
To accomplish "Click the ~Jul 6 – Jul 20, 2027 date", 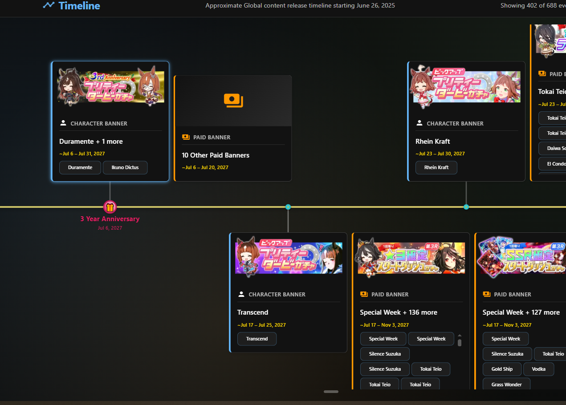I will tap(205, 167).
